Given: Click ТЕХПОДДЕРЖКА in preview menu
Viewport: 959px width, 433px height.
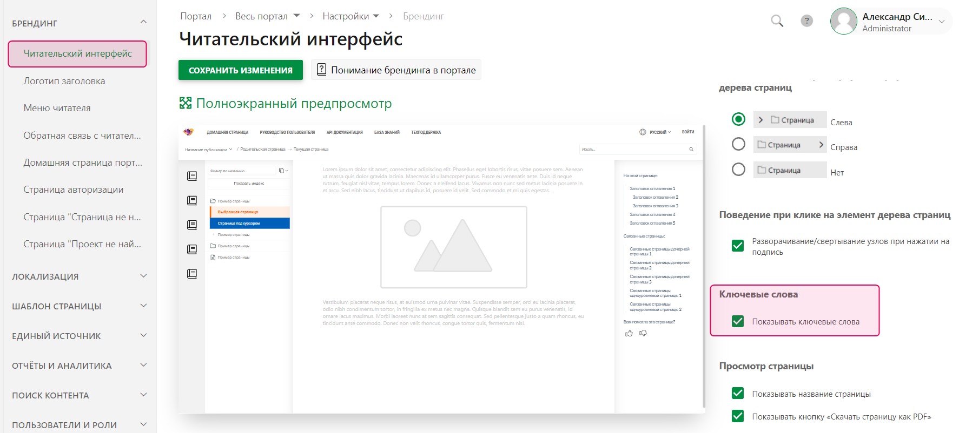Looking at the screenshot, I should tap(426, 132).
